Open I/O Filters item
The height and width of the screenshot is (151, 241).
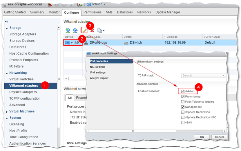pyautogui.click(x=17, y=66)
